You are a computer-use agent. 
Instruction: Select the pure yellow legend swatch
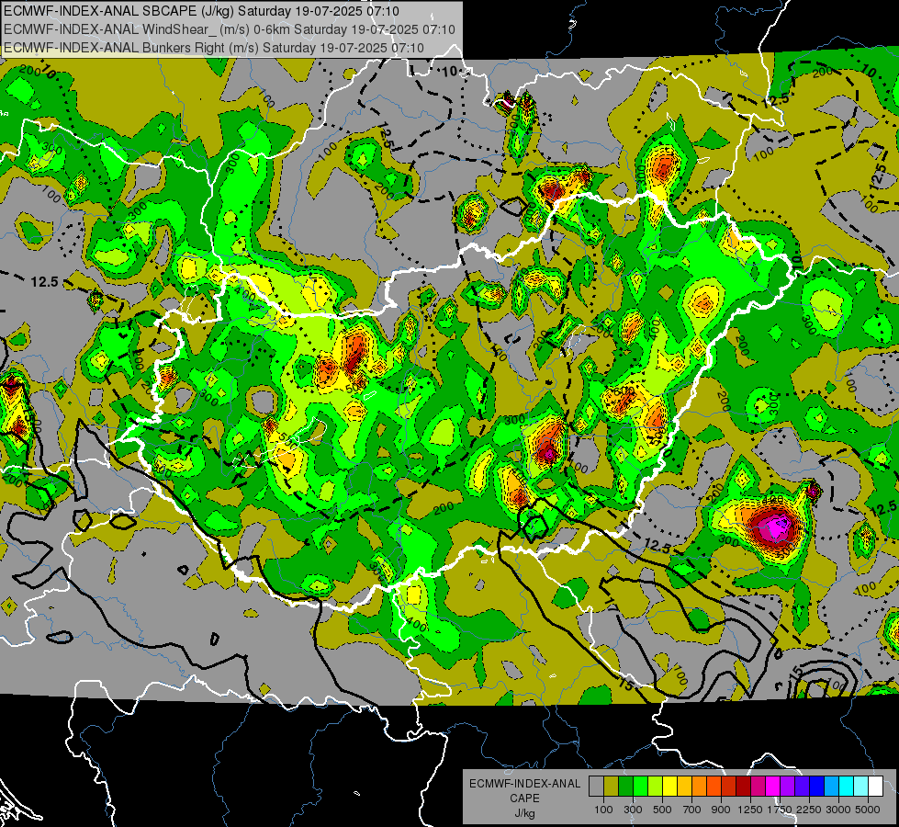[x=669, y=787]
